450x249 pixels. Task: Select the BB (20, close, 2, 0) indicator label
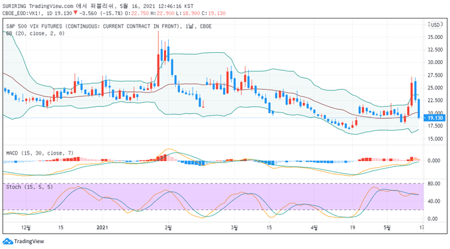(36, 34)
